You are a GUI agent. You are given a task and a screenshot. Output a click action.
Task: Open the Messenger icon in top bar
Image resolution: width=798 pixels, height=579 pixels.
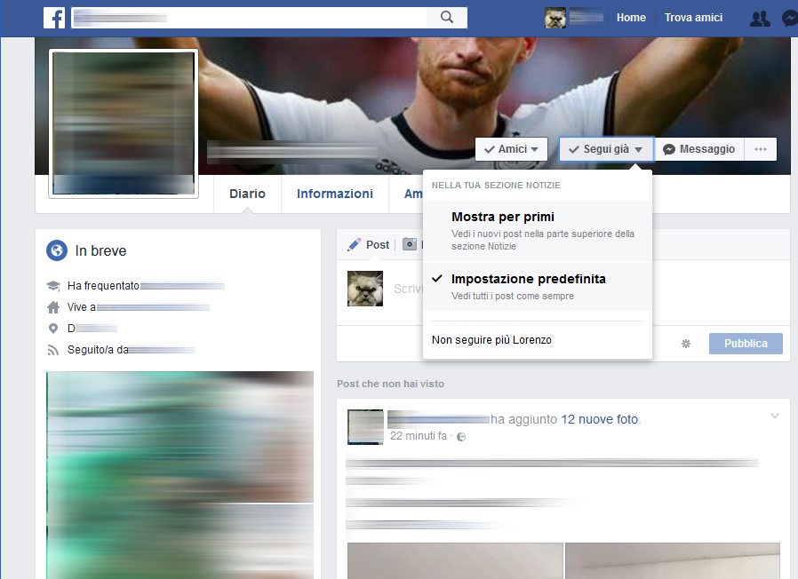[789, 18]
